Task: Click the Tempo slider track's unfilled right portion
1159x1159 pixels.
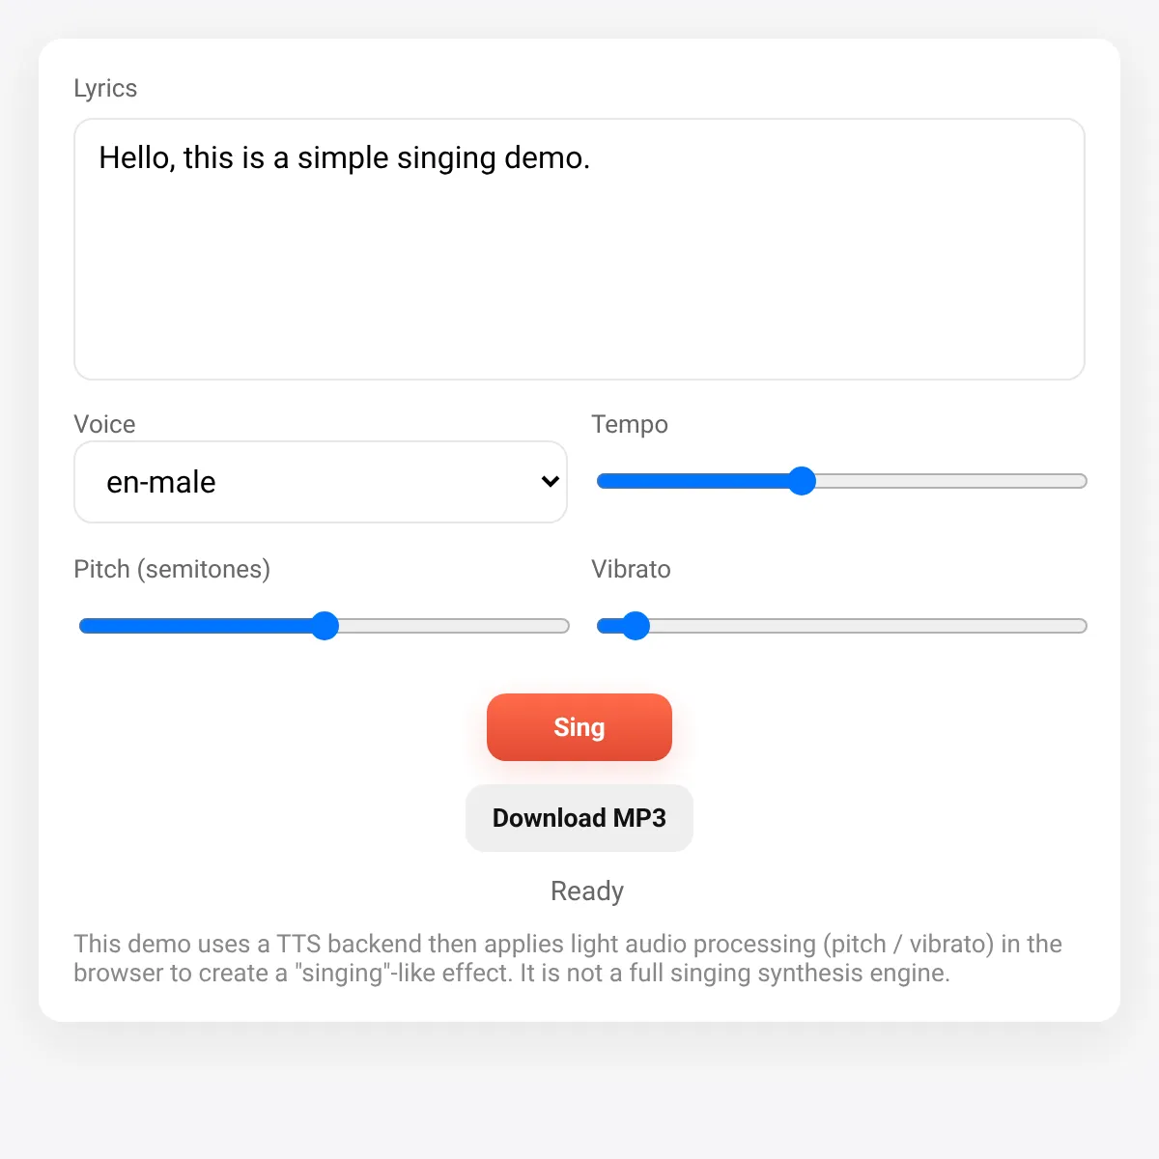Action: (x=951, y=481)
